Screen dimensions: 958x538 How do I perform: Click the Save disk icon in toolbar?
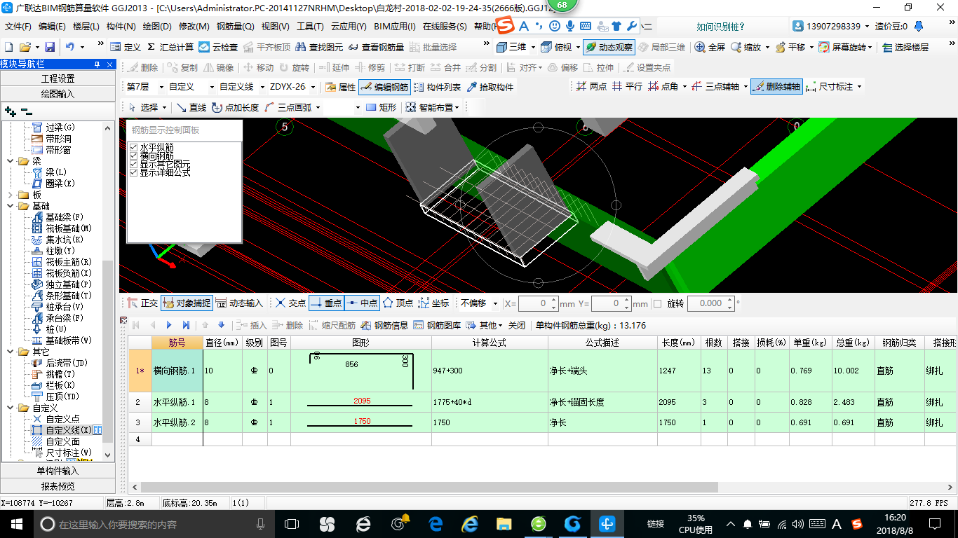point(50,47)
